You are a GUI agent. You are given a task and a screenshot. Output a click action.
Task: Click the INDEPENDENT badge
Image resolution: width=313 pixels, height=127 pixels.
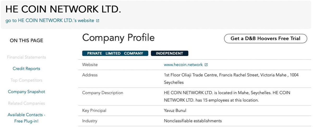tap(170, 53)
